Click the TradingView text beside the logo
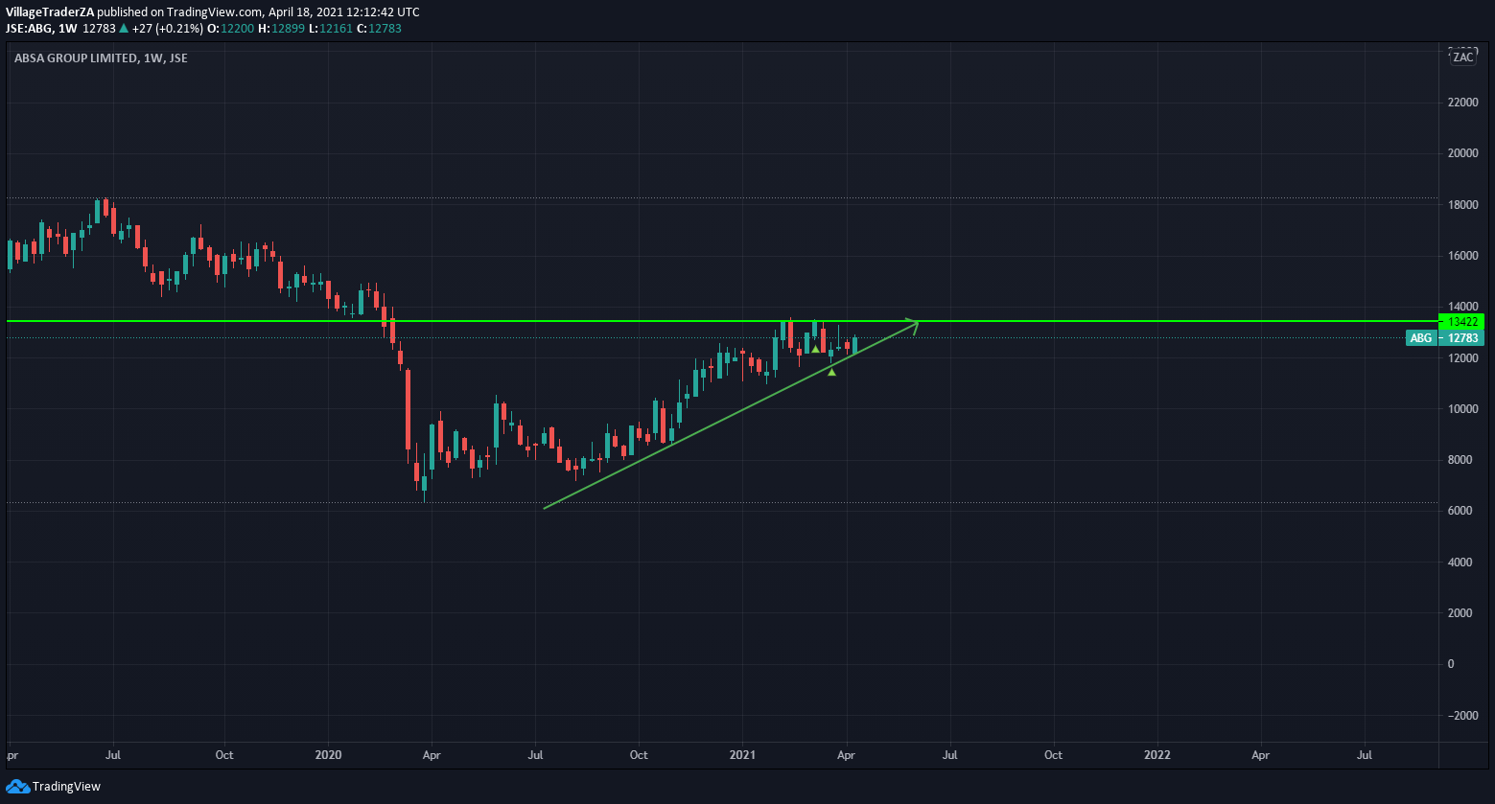The image size is (1495, 804). tap(66, 787)
